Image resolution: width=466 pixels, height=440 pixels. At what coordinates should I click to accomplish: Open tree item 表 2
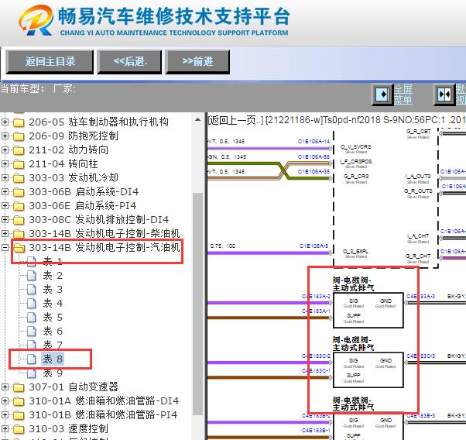(53, 276)
